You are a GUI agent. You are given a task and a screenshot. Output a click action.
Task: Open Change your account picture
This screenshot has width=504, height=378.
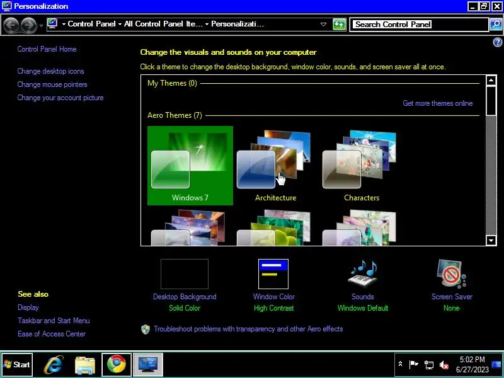(60, 98)
